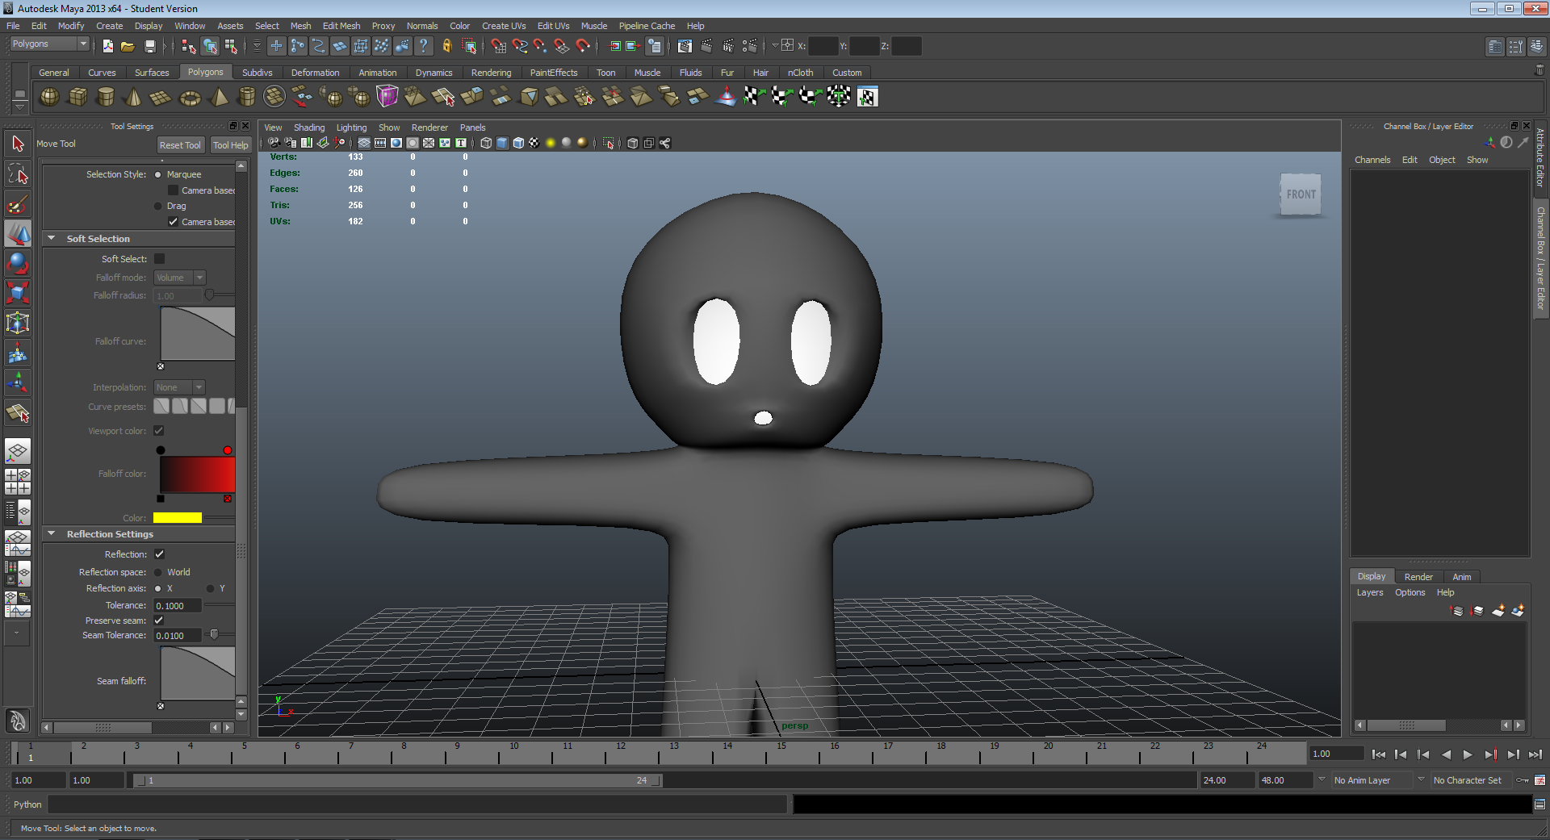Click the New Scene icon
Image resolution: width=1550 pixels, height=840 pixels.
[107, 46]
